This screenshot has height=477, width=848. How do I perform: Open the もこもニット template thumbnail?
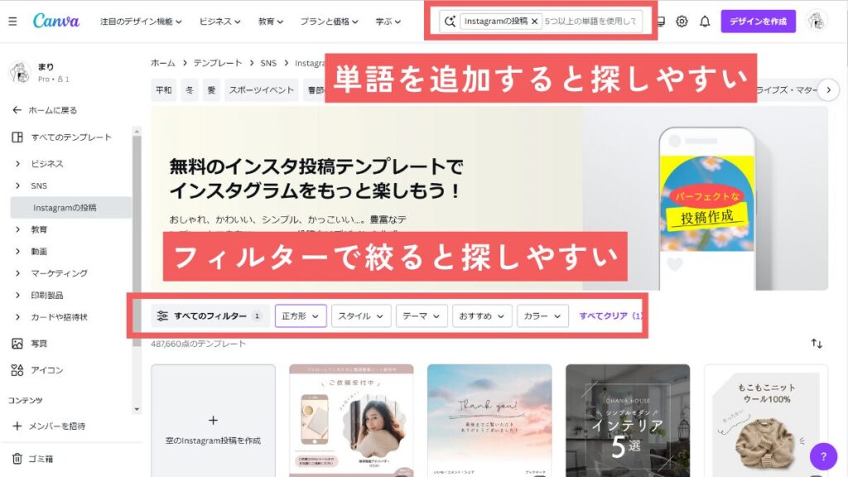pyautogui.click(x=766, y=421)
